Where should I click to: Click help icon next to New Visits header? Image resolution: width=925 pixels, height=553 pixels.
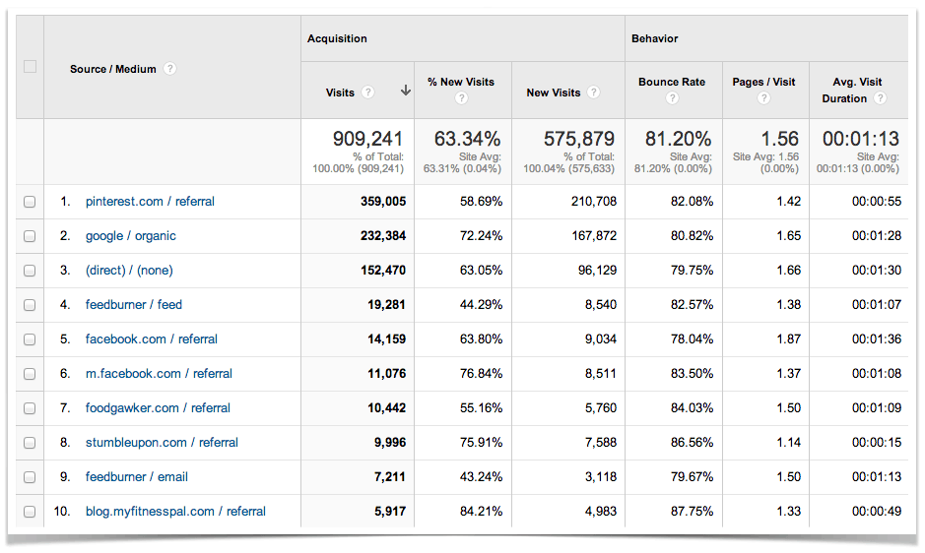593,92
